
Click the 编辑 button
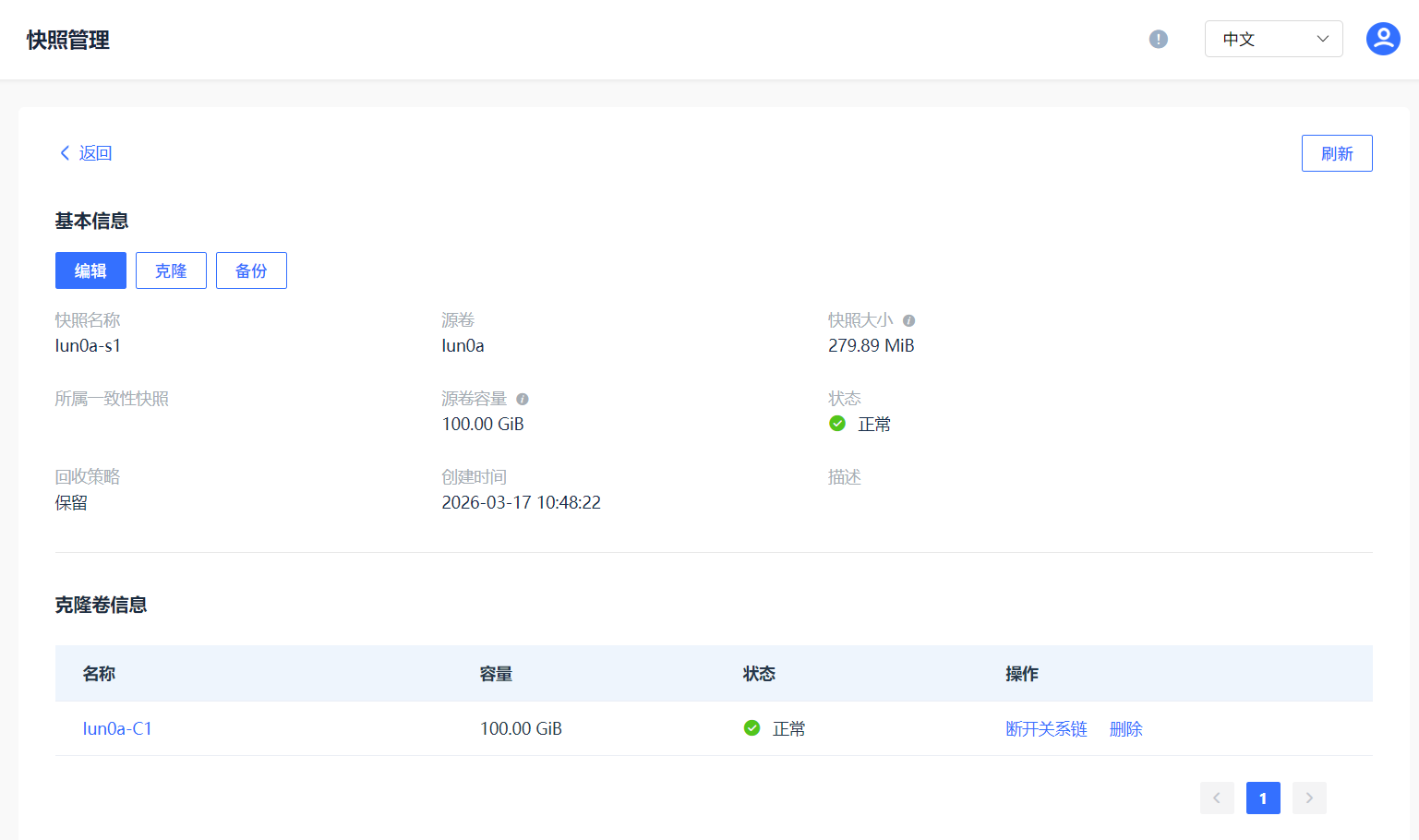click(x=90, y=270)
